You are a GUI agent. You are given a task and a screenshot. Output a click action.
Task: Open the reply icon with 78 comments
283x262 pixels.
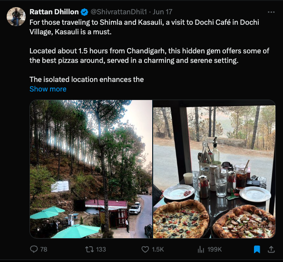[x=34, y=249]
